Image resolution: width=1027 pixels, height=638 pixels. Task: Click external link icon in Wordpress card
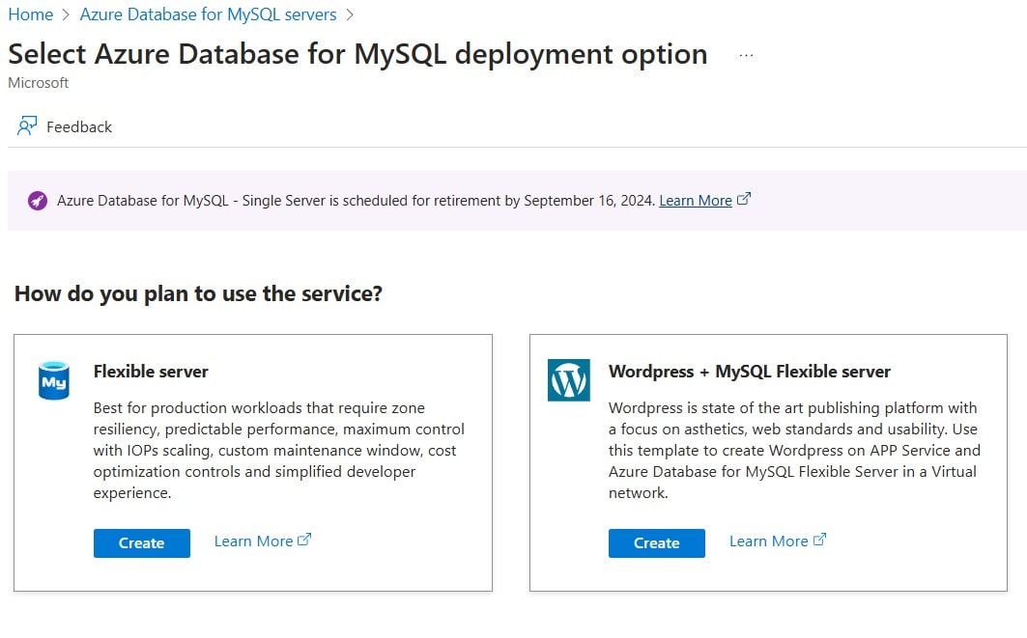[819, 540]
